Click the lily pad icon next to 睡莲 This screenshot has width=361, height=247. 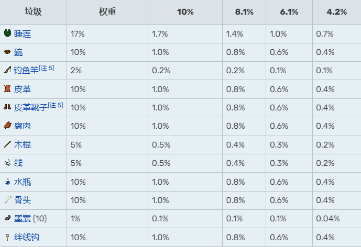click(8, 33)
